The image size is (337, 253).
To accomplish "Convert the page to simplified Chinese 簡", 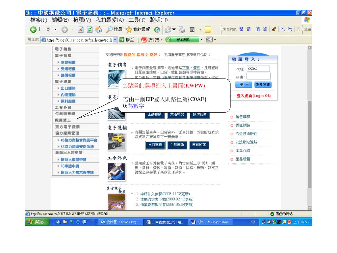I will click(249, 29).
